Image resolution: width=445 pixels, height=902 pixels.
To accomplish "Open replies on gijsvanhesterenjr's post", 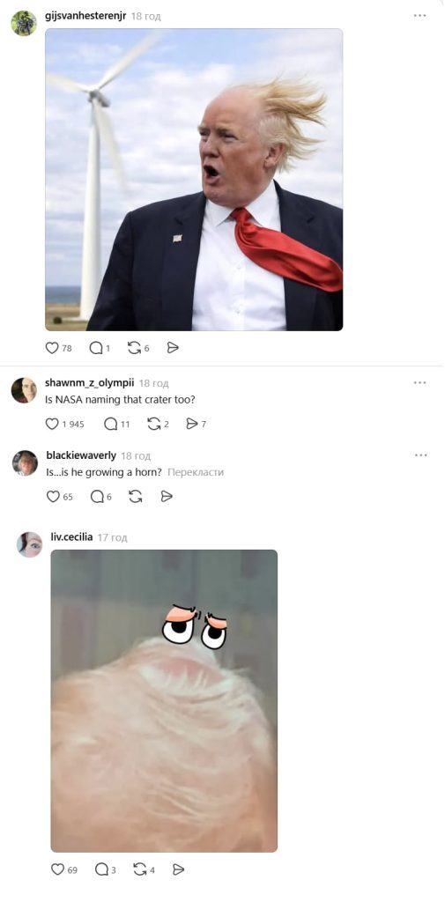I will [95, 348].
